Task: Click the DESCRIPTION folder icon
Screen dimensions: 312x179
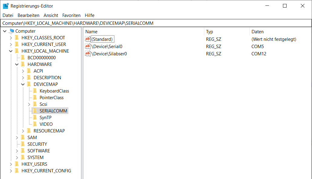Action: (29, 78)
